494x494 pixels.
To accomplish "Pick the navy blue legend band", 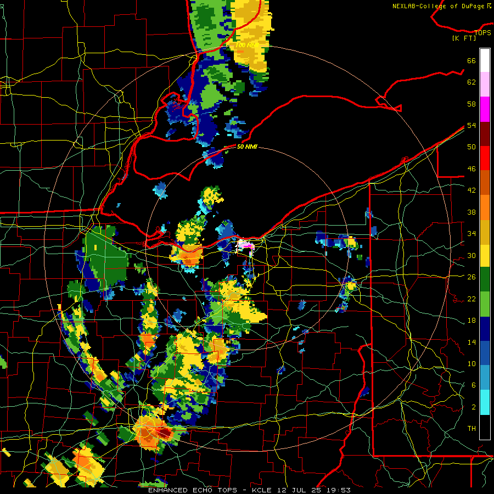I will [485, 329].
